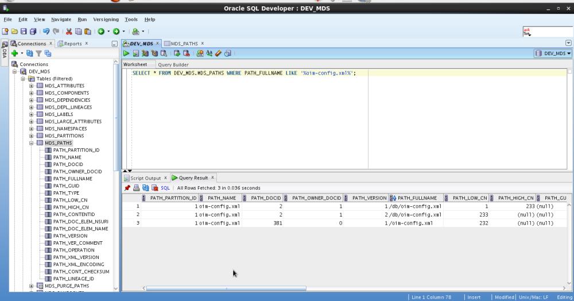Viewport: 574px width, 301px height.
Task: Switch to the Script Output tab
Action: click(x=145, y=178)
